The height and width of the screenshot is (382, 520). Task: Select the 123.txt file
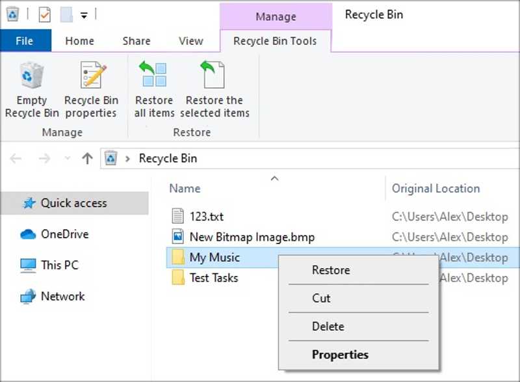[206, 217]
